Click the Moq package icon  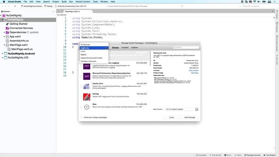pos(87,107)
